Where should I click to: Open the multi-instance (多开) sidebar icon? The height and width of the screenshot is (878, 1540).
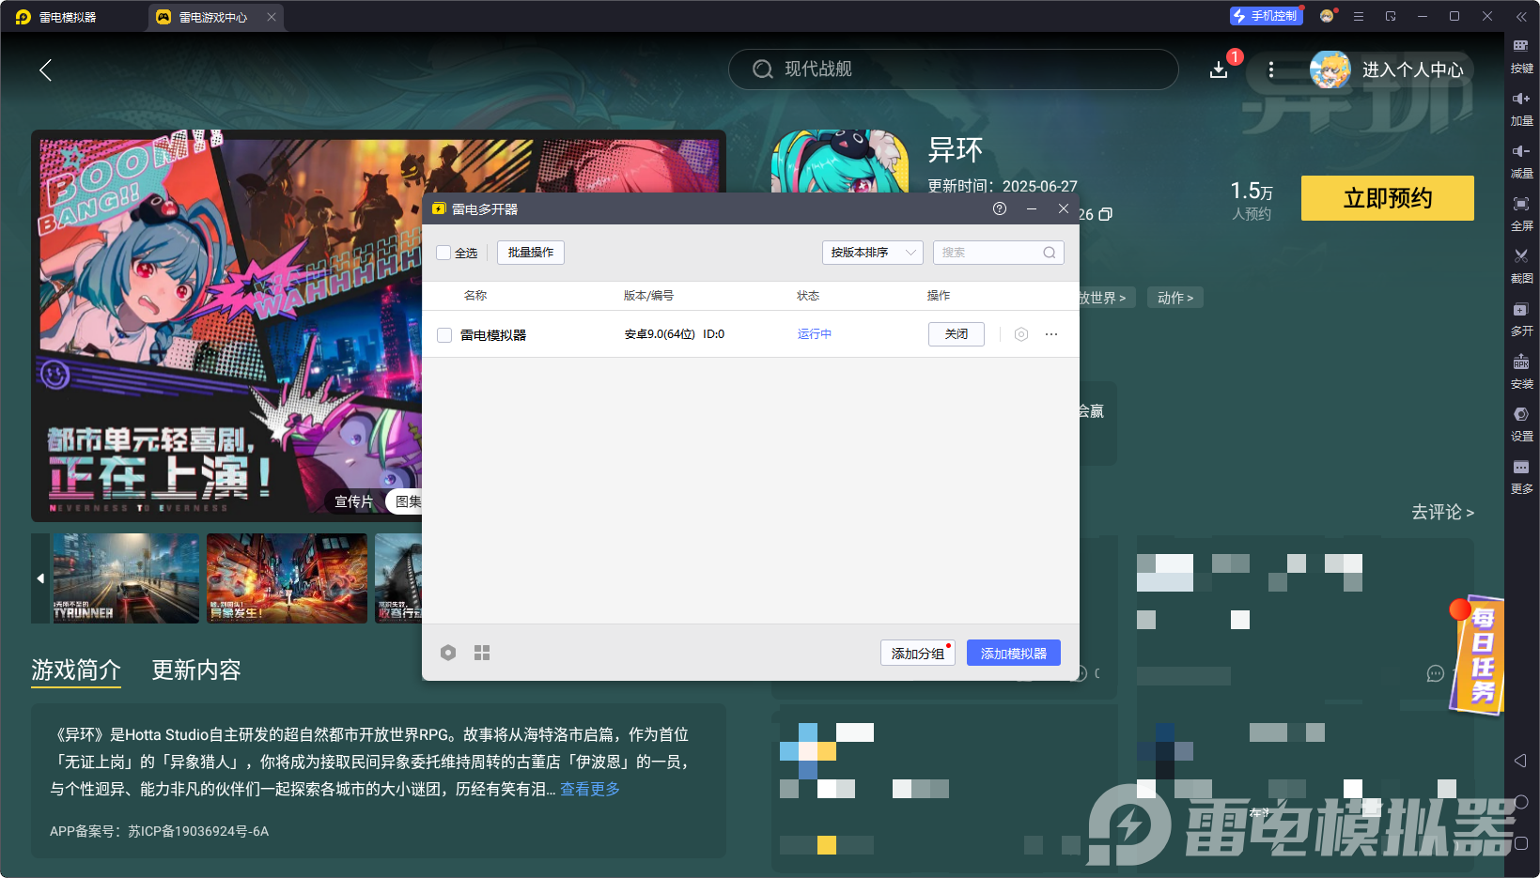point(1520,310)
